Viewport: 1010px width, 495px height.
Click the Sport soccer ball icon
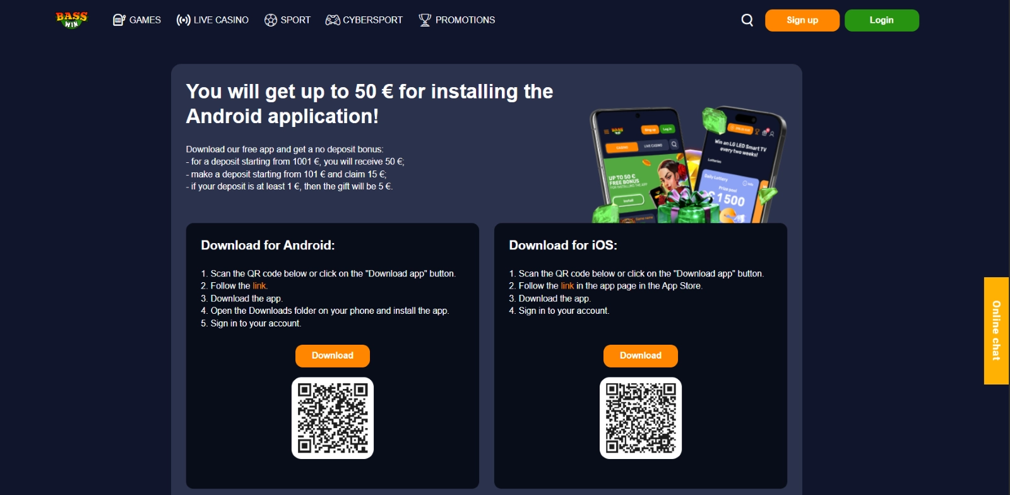(x=271, y=20)
